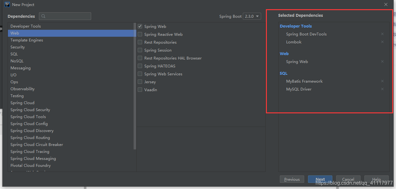
Task: Click the Cancel button
Action: click(348, 179)
